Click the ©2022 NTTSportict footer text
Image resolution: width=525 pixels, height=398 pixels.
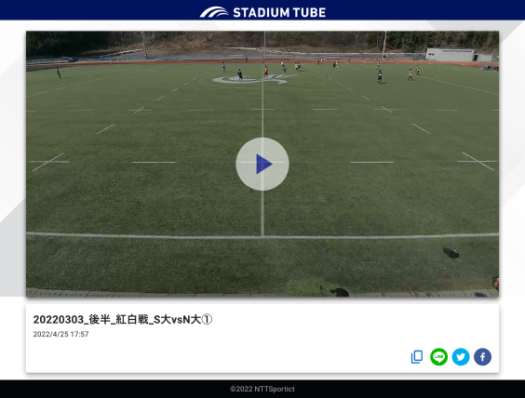click(262, 389)
